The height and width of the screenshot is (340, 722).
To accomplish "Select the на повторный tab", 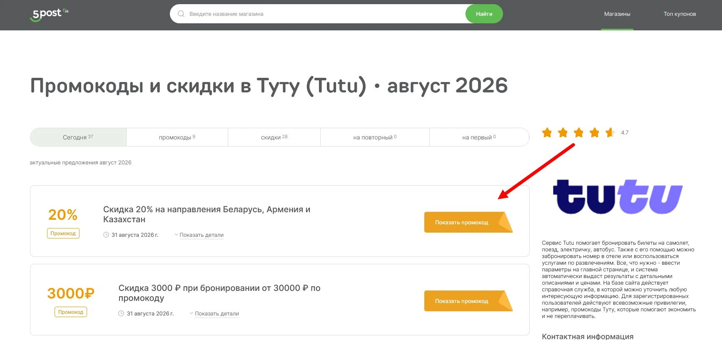I will pos(375,137).
